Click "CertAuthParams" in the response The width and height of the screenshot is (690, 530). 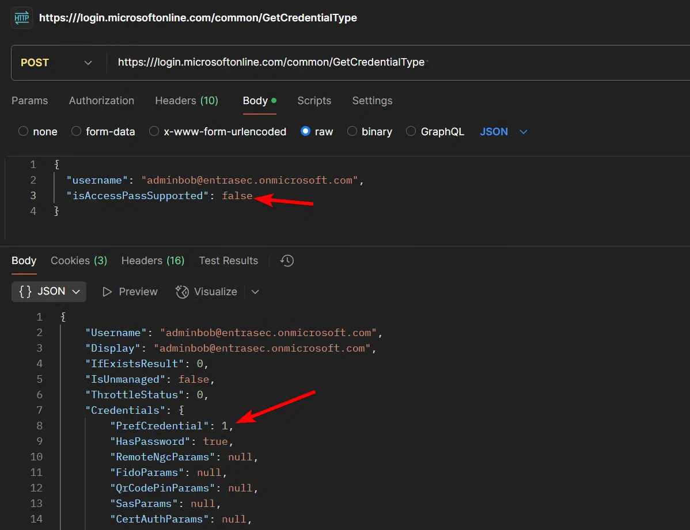coord(160,519)
